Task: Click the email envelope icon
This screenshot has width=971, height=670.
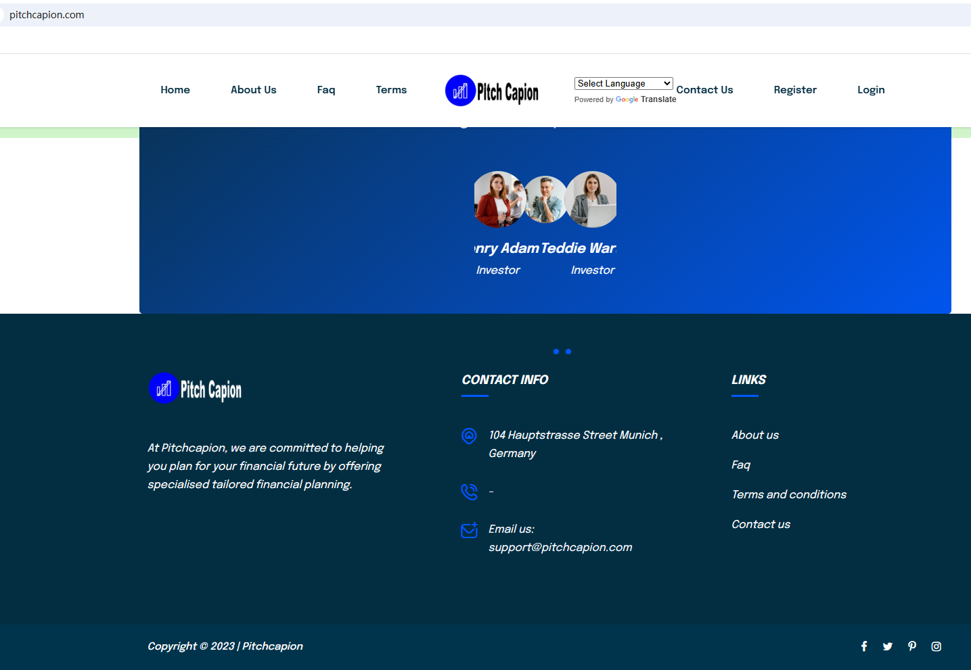Action: point(469,530)
